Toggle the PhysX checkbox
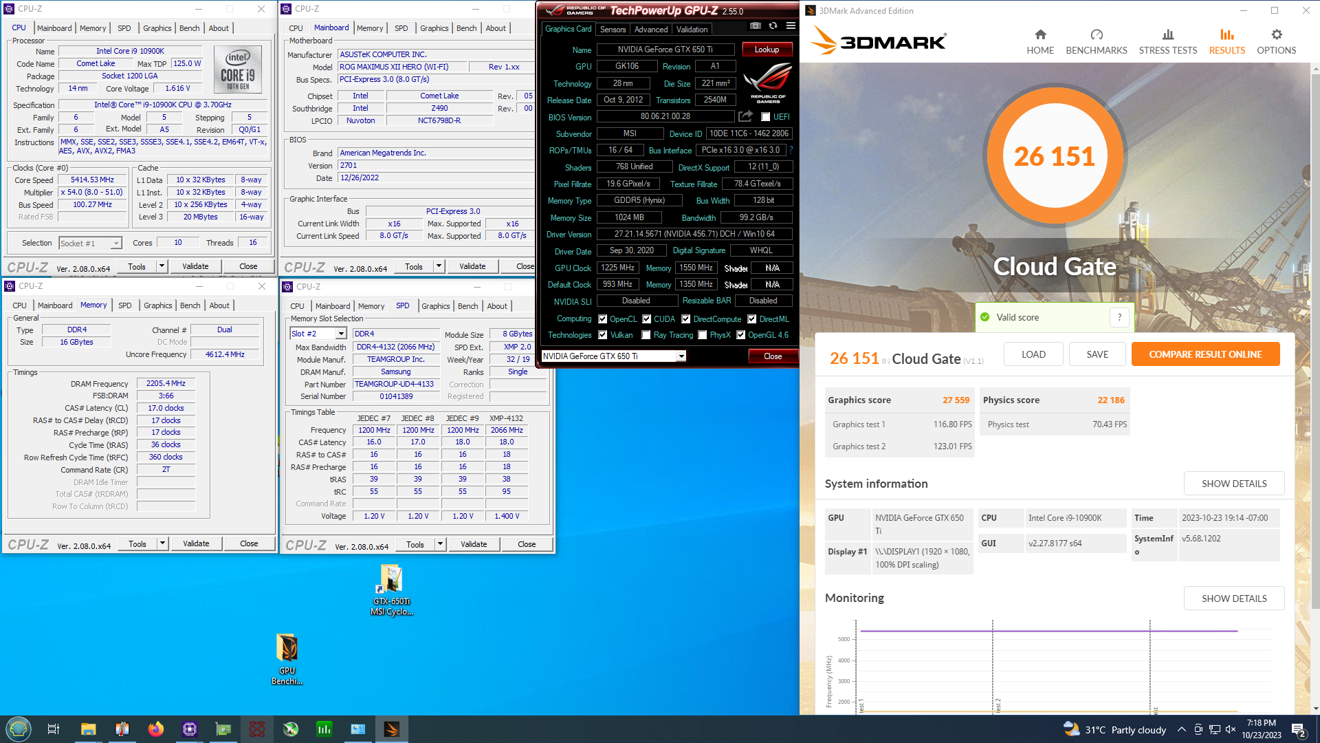Screen dimensions: 1320x743 tap(703, 335)
